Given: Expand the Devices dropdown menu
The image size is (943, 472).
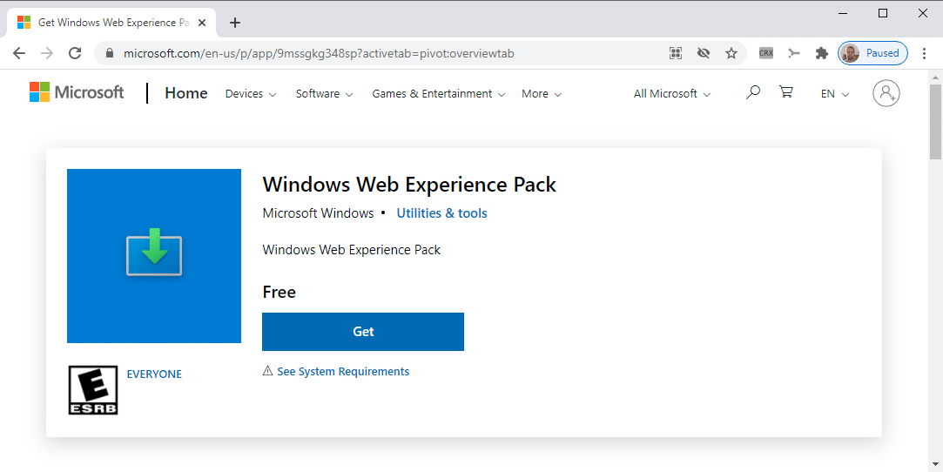Looking at the screenshot, I should pos(251,94).
